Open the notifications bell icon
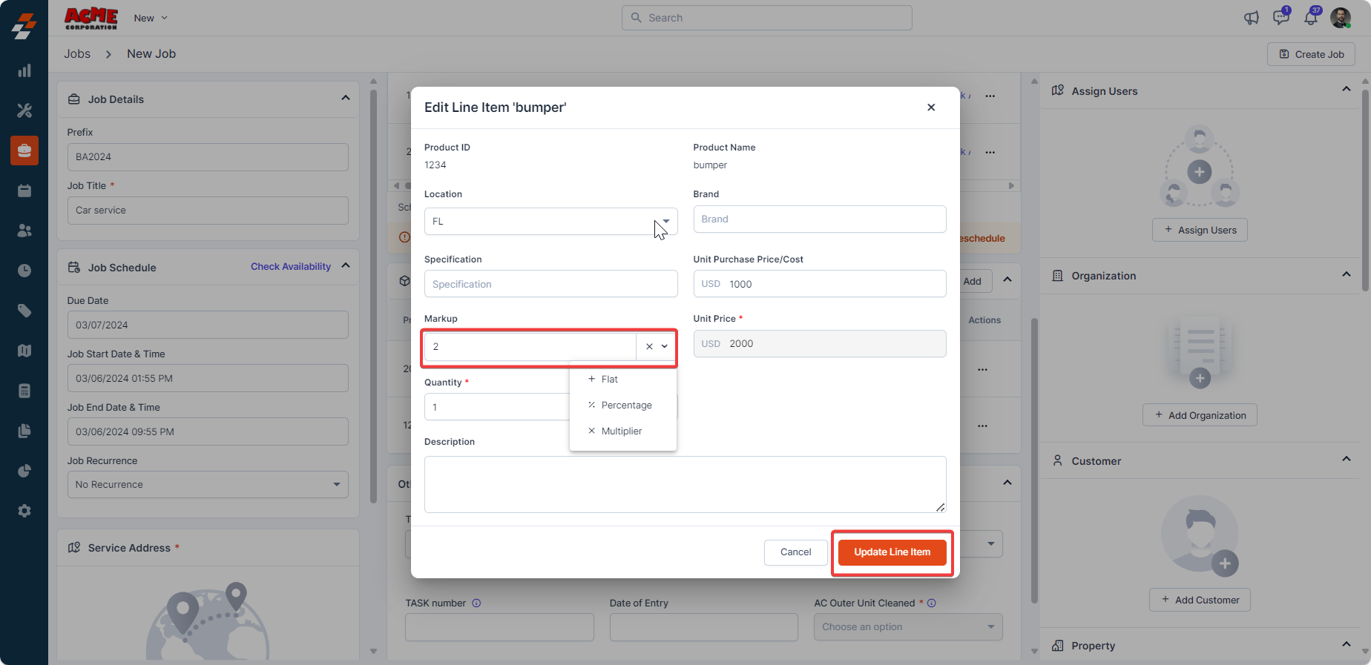Viewport: 1371px width, 665px height. [x=1311, y=18]
